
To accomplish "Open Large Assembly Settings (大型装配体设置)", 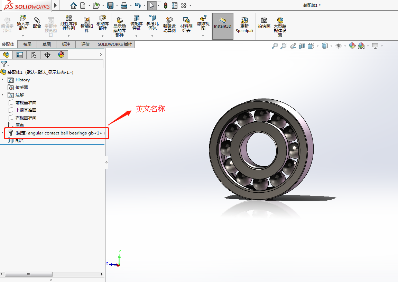I will 280,27.
